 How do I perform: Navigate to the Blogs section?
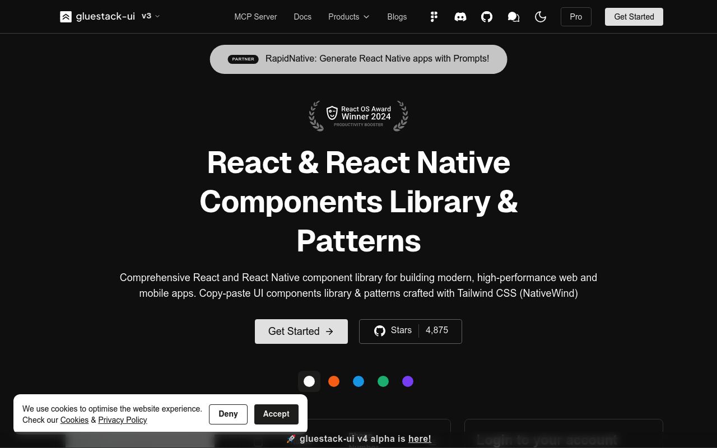click(x=397, y=17)
